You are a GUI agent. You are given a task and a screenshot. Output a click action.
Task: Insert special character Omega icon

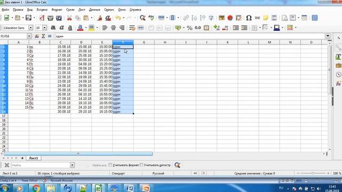pyautogui.click(x=248, y=18)
